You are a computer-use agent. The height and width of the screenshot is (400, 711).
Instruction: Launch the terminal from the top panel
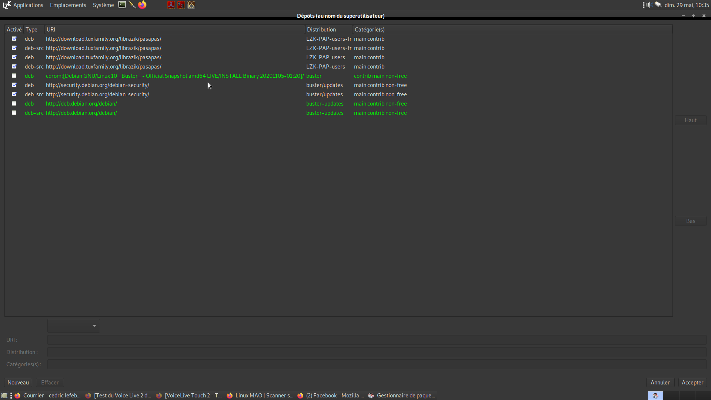click(122, 5)
